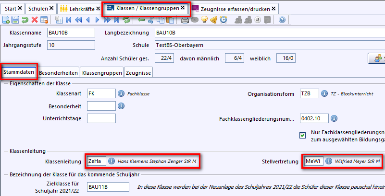The width and height of the screenshot is (385, 196).
Task: Open help with the blue question mark
Action: coord(282,20)
